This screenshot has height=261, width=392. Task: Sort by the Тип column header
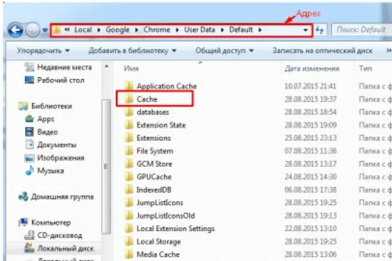click(x=366, y=68)
